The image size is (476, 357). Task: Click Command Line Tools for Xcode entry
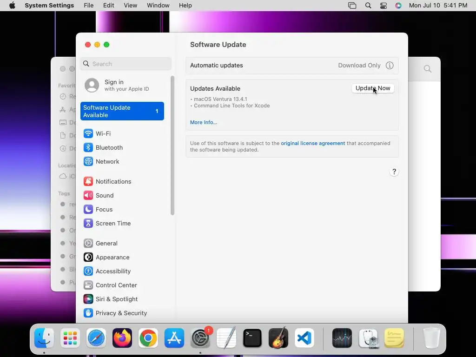pyautogui.click(x=232, y=106)
